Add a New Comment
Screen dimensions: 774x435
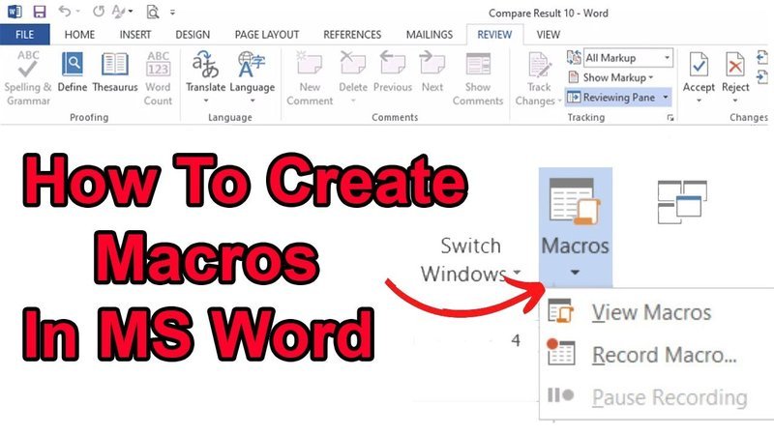coord(310,78)
